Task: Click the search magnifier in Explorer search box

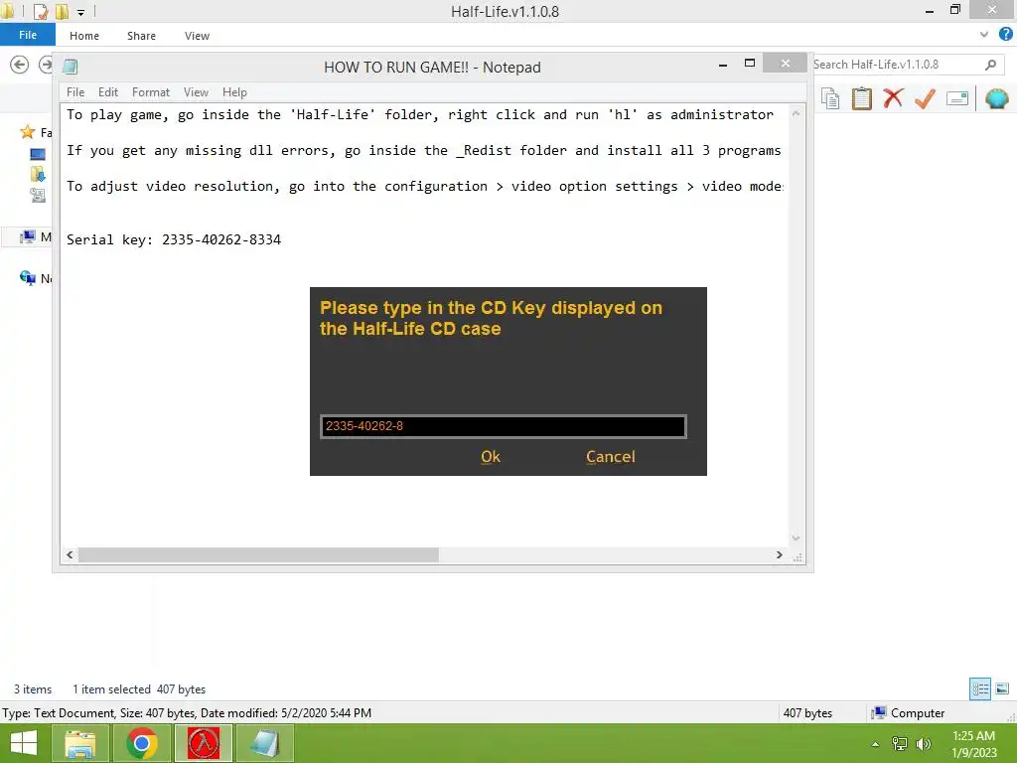Action: (990, 65)
